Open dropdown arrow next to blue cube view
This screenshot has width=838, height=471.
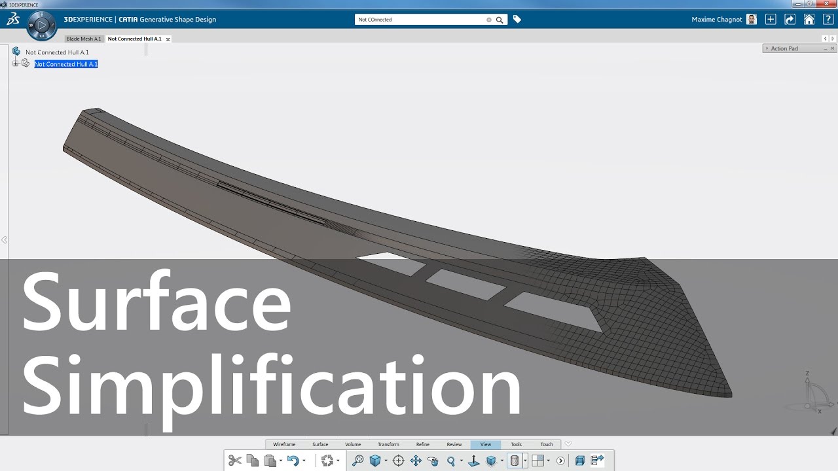pos(386,461)
